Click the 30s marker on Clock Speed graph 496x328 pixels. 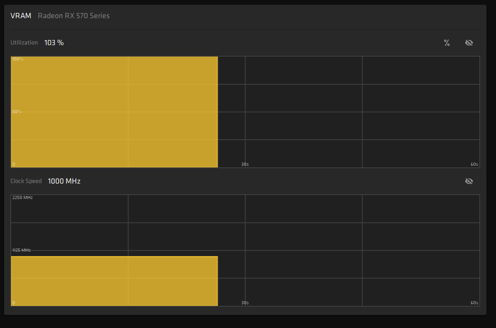coord(245,303)
